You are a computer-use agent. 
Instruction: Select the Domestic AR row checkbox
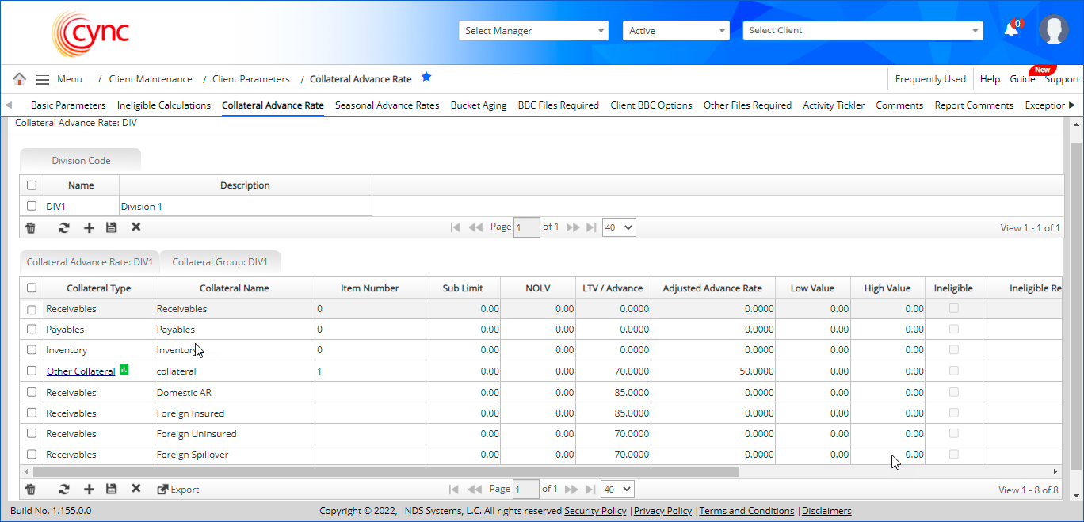coord(32,392)
